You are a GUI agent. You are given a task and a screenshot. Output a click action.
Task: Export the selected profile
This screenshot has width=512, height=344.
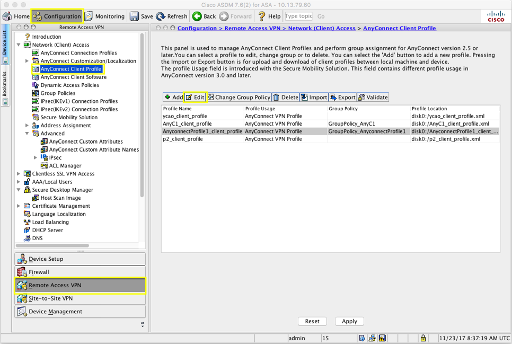tap(342, 98)
